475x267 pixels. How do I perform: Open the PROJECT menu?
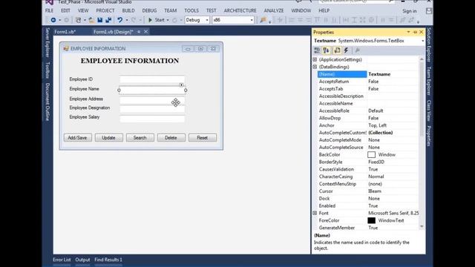(x=105, y=10)
